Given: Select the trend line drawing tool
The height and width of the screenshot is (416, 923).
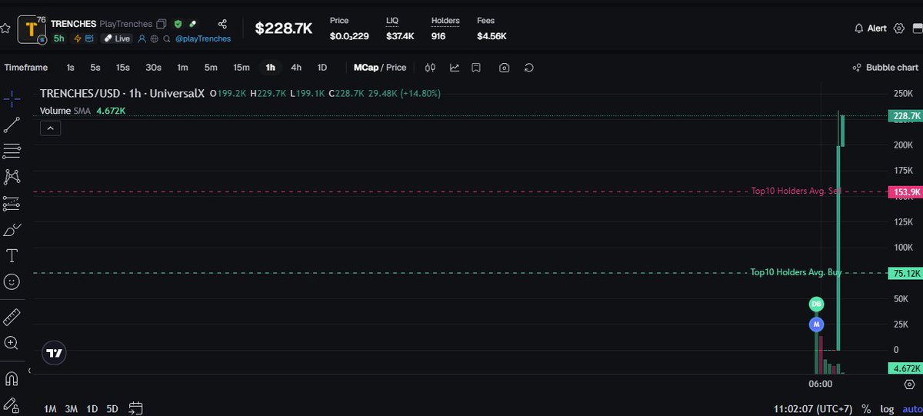Looking at the screenshot, I should [x=12, y=125].
